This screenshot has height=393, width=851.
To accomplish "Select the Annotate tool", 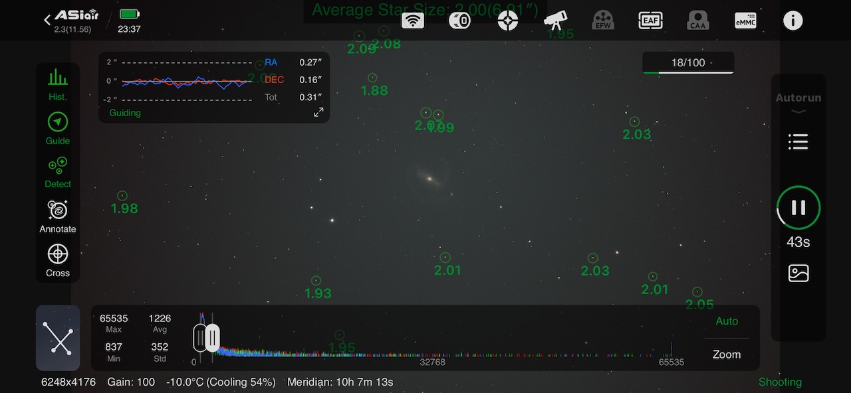I will pos(58,216).
